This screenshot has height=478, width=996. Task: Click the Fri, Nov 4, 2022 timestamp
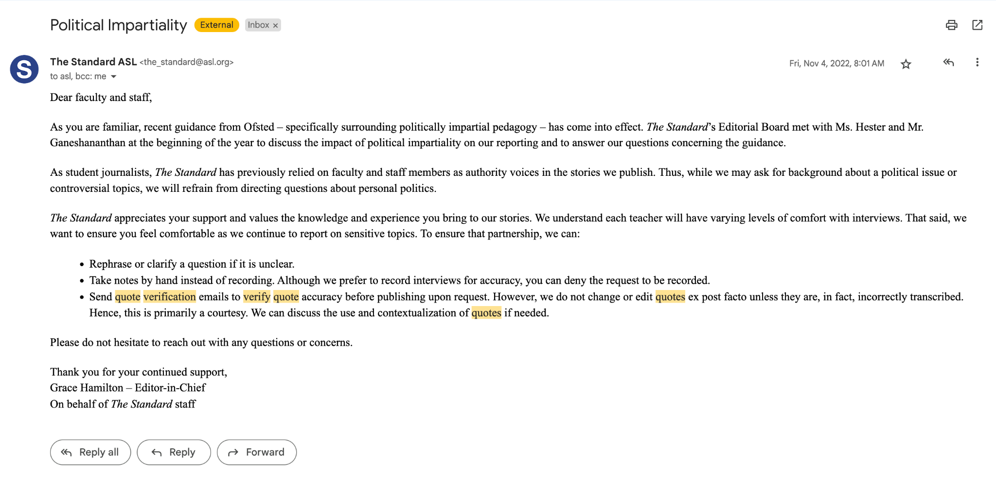(836, 64)
